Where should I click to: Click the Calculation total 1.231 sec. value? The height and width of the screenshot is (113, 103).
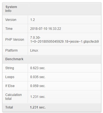(x=38, y=97)
